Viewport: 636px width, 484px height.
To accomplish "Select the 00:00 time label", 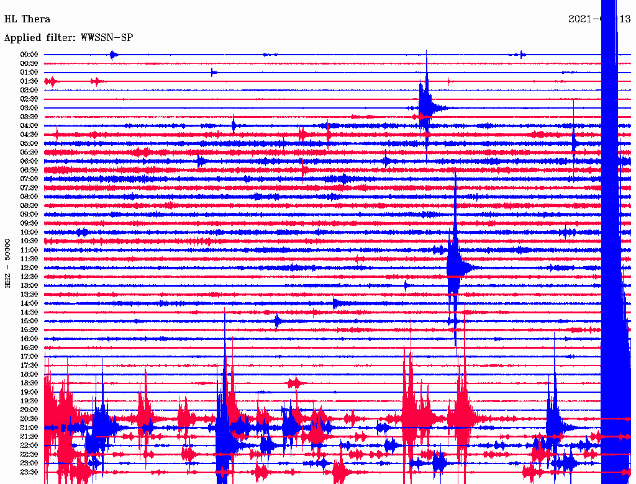I will (29, 55).
